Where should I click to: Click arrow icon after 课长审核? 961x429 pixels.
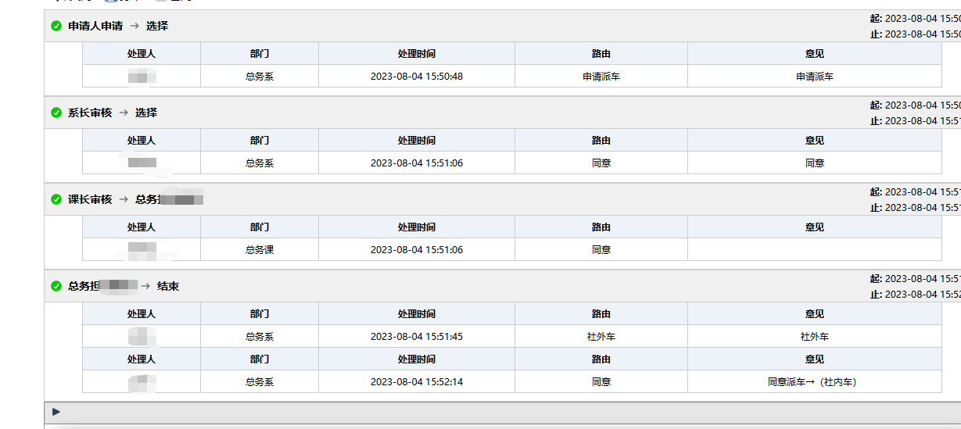(x=124, y=199)
